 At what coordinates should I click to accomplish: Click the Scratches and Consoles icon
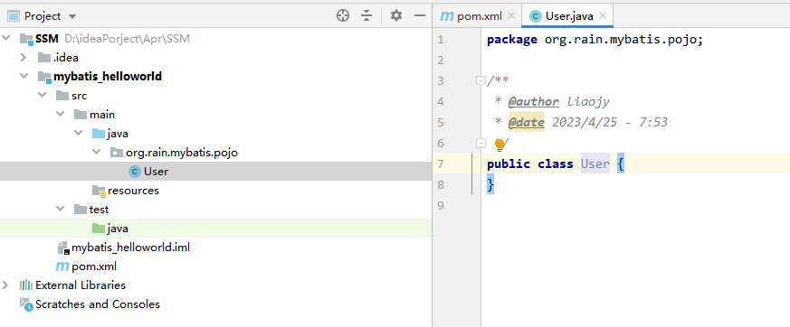point(26,304)
